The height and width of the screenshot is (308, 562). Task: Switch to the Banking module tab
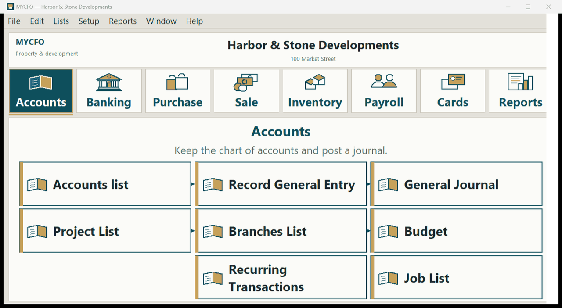tap(109, 91)
